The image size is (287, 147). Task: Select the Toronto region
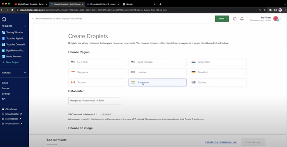pyautogui.click(x=97, y=82)
